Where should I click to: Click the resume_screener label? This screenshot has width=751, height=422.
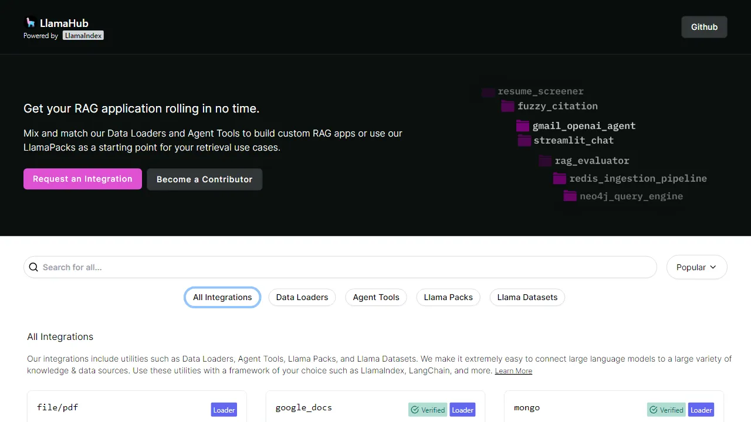[540, 91]
